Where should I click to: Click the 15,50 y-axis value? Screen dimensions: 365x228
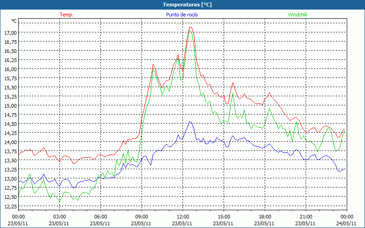pyautogui.click(x=10, y=88)
